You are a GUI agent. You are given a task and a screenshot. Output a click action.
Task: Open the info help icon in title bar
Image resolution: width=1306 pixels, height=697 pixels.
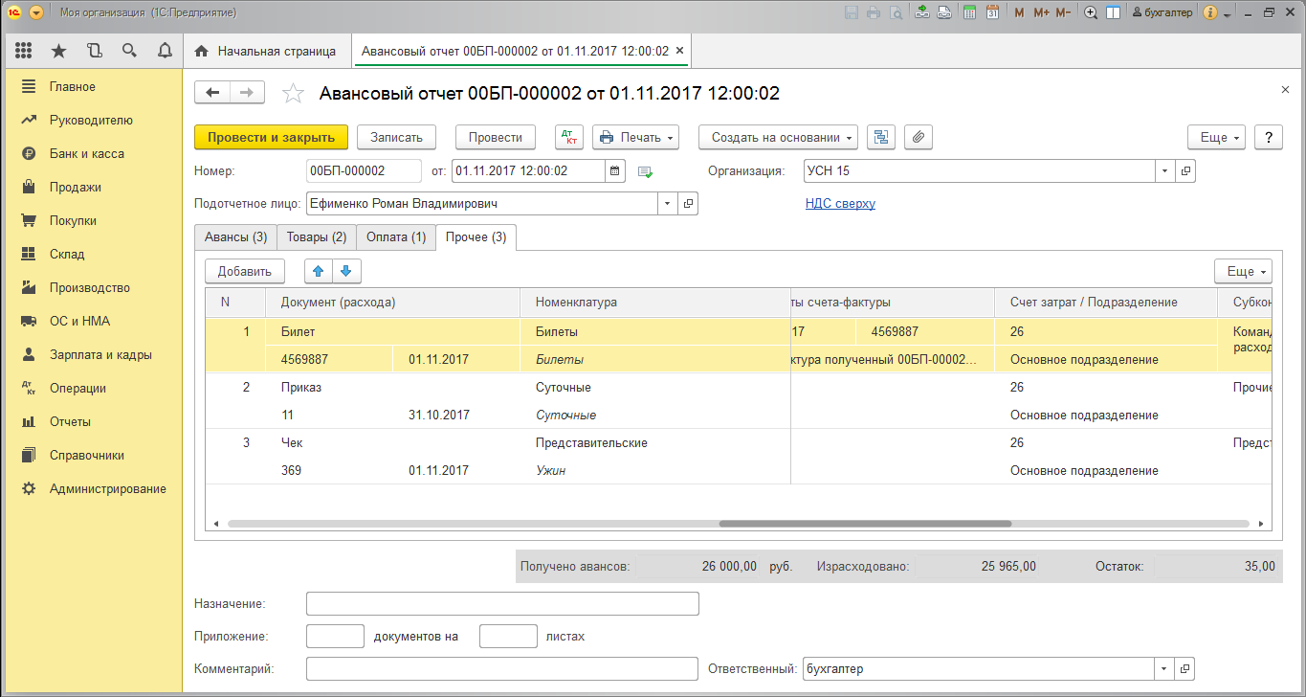coord(1209,12)
